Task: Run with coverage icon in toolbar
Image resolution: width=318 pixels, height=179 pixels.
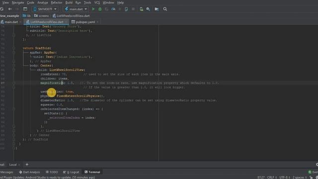Action: click(x=106, y=9)
